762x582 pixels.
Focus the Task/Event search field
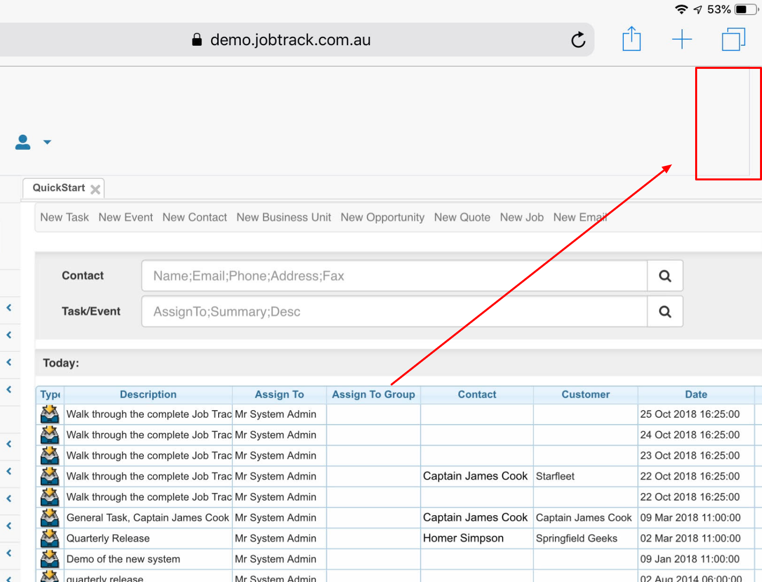pyautogui.click(x=395, y=312)
